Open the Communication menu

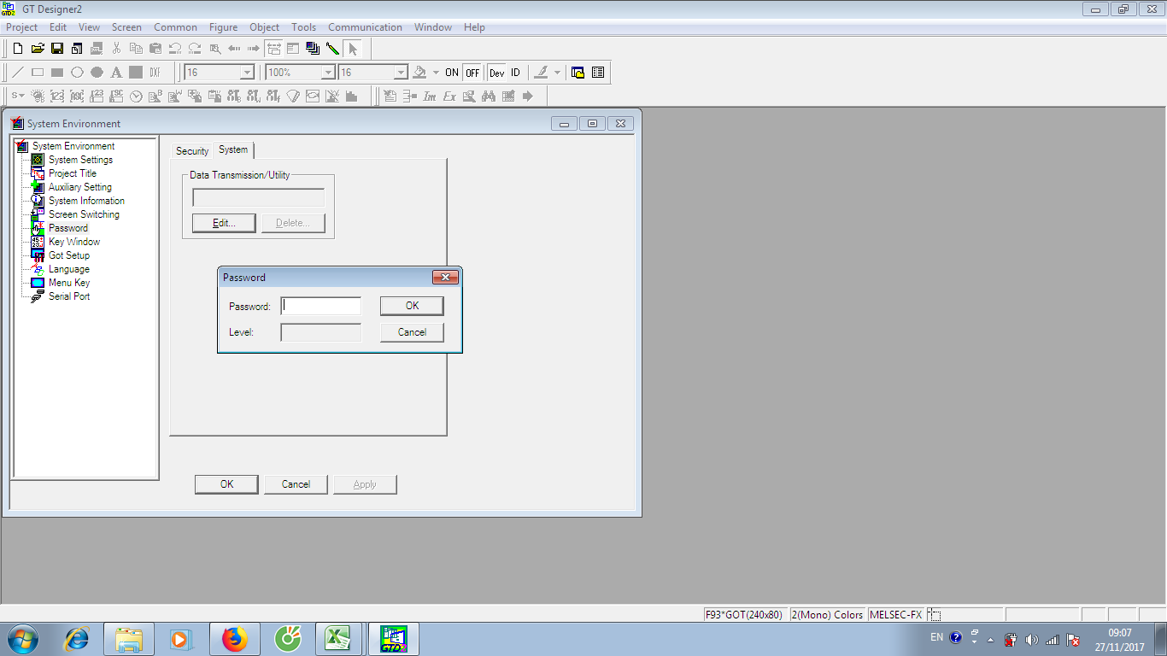click(x=365, y=27)
